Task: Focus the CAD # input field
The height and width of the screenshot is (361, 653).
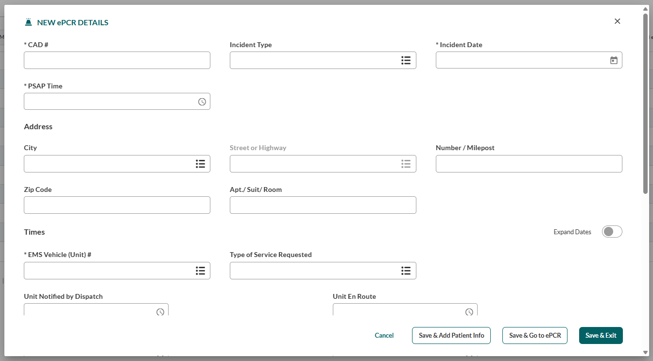Action: 117,60
